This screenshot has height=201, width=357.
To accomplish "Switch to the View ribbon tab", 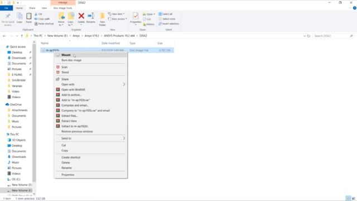I will click(44, 8).
